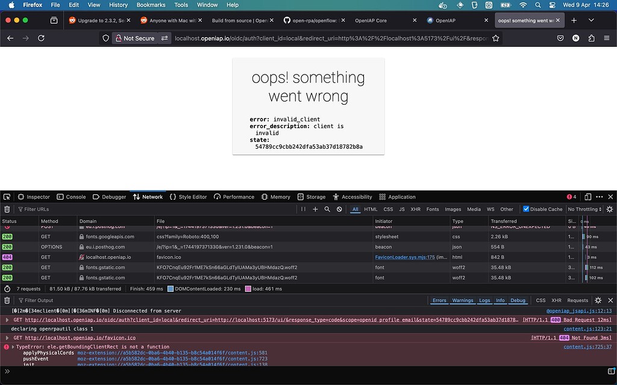Viewport: 617px width, 385px height.
Task: Clear network requests with trash icon
Action: click(x=7, y=209)
